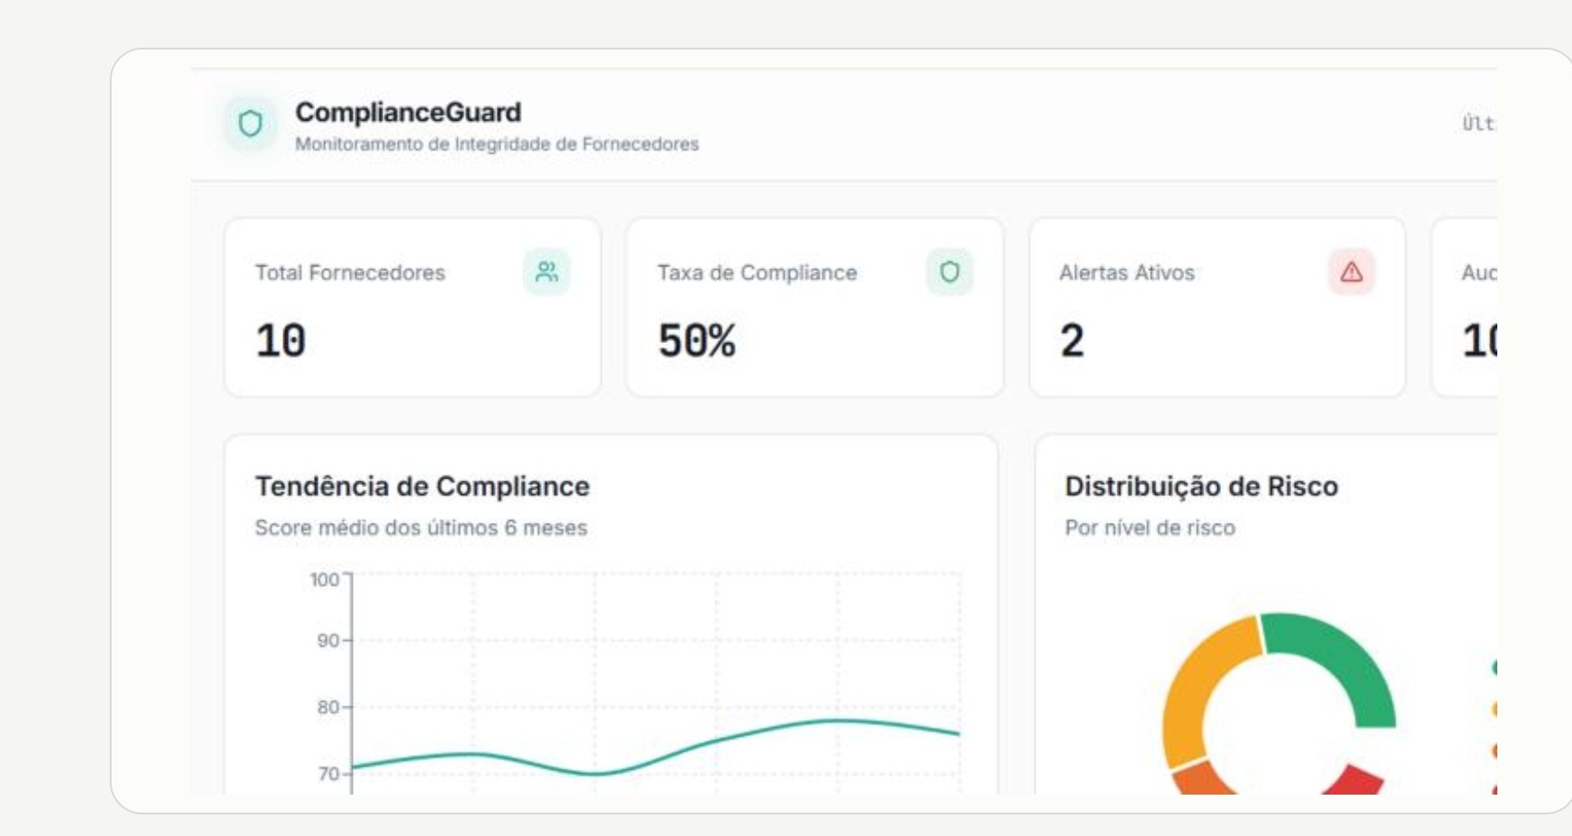Select the orange segment of the risk donut
Image resolution: width=1572 pixels, height=836 pixels.
(1206, 779)
